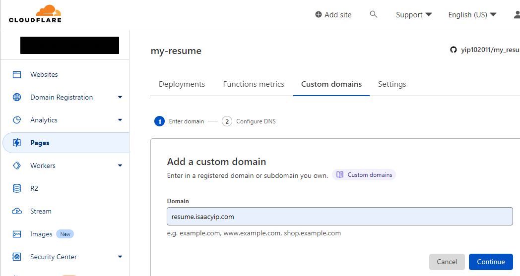520x276 pixels.
Task: Expand the Workers sidebar section
Action: (x=120, y=166)
